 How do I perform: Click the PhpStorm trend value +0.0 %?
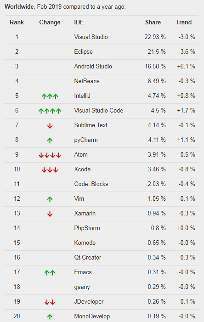(x=186, y=228)
